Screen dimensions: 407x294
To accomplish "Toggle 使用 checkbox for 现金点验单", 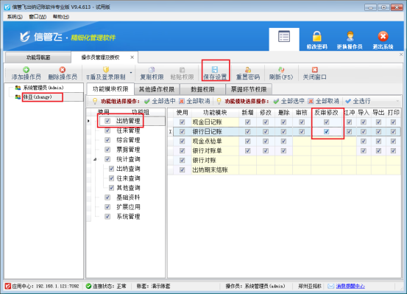I will coord(183,141).
